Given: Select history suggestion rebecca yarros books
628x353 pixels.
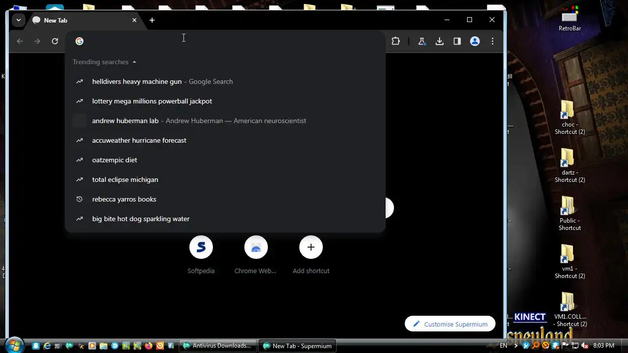Looking at the screenshot, I should (225, 199).
